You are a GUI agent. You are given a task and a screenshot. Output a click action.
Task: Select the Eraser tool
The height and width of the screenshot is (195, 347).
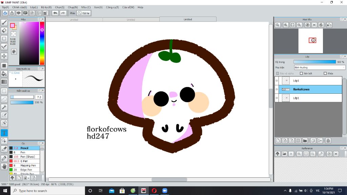click(4, 30)
